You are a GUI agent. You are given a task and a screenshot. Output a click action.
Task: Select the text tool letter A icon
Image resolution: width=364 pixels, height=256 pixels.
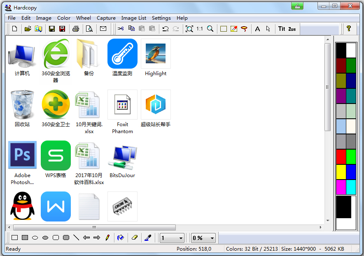[257, 29]
